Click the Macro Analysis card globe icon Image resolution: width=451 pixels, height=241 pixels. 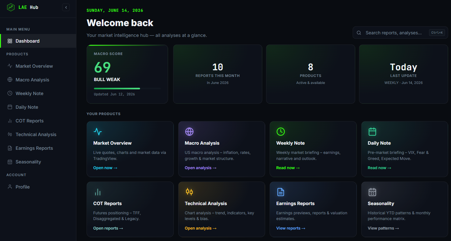click(x=189, y=132)
